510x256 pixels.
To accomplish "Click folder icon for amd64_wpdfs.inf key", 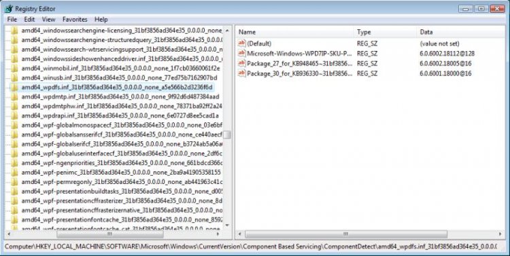I will [14, 88].
